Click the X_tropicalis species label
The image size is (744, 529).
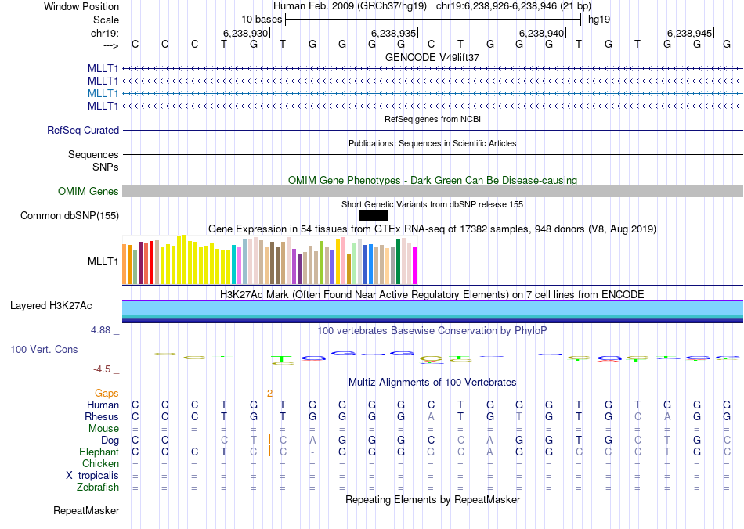click(92, 475)
